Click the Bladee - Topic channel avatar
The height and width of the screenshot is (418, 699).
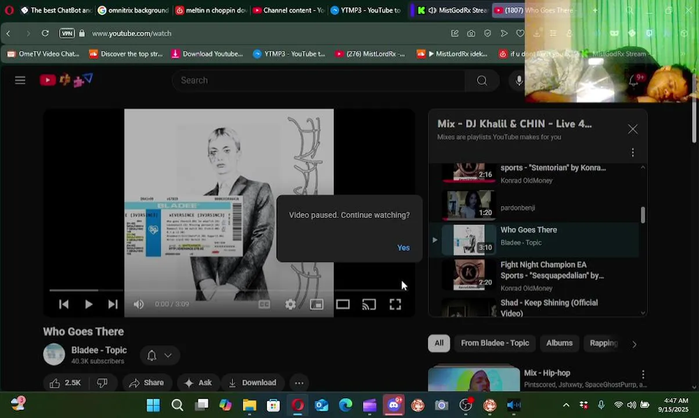tap(54, 355)
